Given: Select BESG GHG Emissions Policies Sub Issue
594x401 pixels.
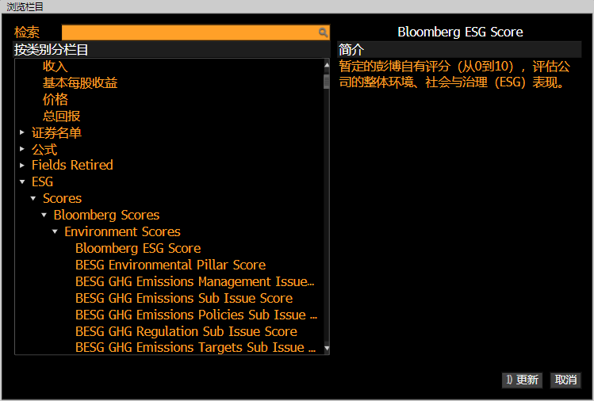Looking at the screenshot, I should [x=196, y=315].
